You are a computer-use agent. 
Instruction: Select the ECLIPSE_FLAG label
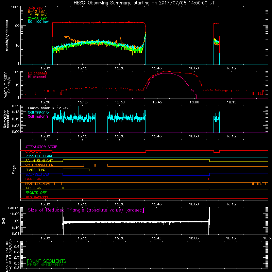[x=37, y=174]
